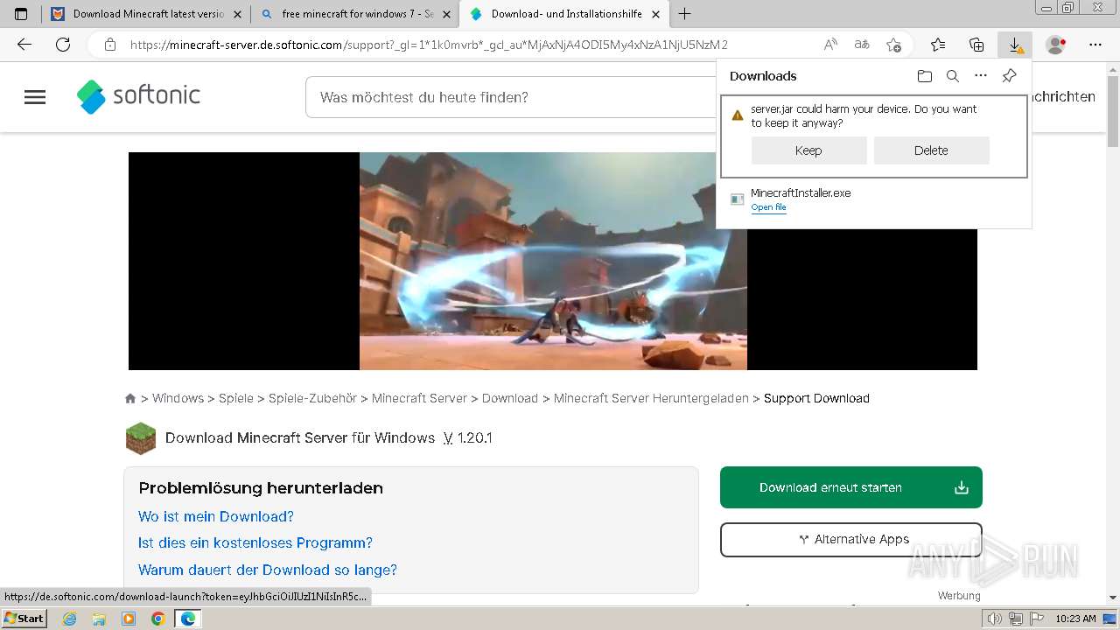The image size is (1120, 630).
Task: Open Edge Settings and more menu
Action: (x=1095, y=45)
